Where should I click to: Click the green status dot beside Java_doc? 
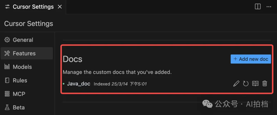(x=64, y=84)
